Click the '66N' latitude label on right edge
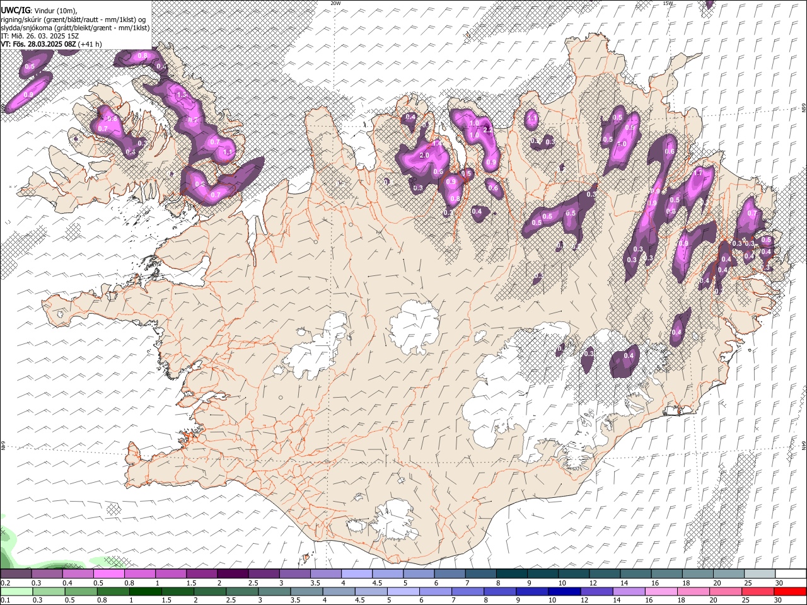Screen dimensions: 807x605 pos(804,108)
